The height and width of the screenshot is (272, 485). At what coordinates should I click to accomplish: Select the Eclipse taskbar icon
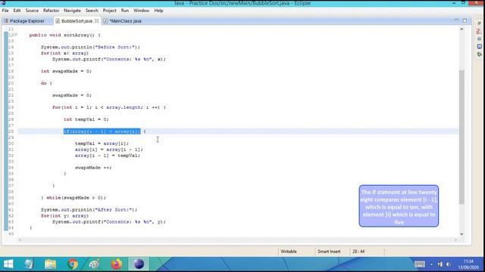139,264
